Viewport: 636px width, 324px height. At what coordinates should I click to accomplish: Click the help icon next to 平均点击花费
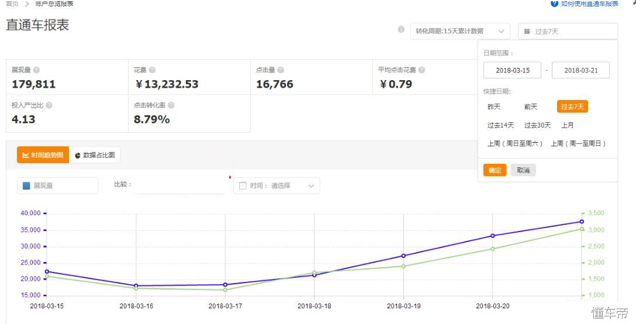422,70
